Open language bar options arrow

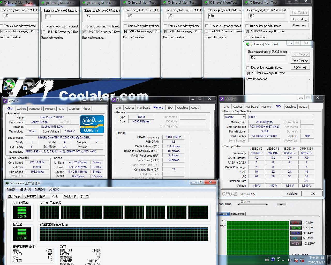click(279, 261)
